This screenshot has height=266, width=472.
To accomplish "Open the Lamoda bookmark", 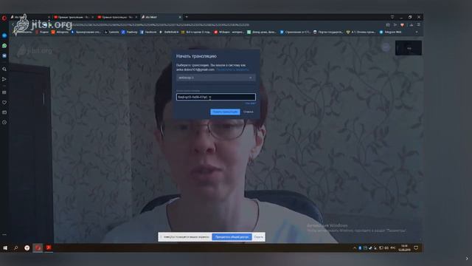I will click(x=111, y=32).
